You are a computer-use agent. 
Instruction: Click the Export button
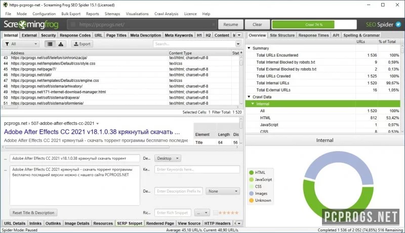[x=82, y=44]
